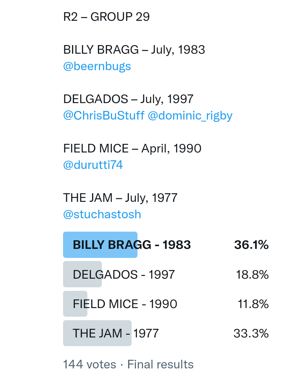
Task: Select the 'THE JAM - 1977' poll result
Action: [x=116, y=333]
